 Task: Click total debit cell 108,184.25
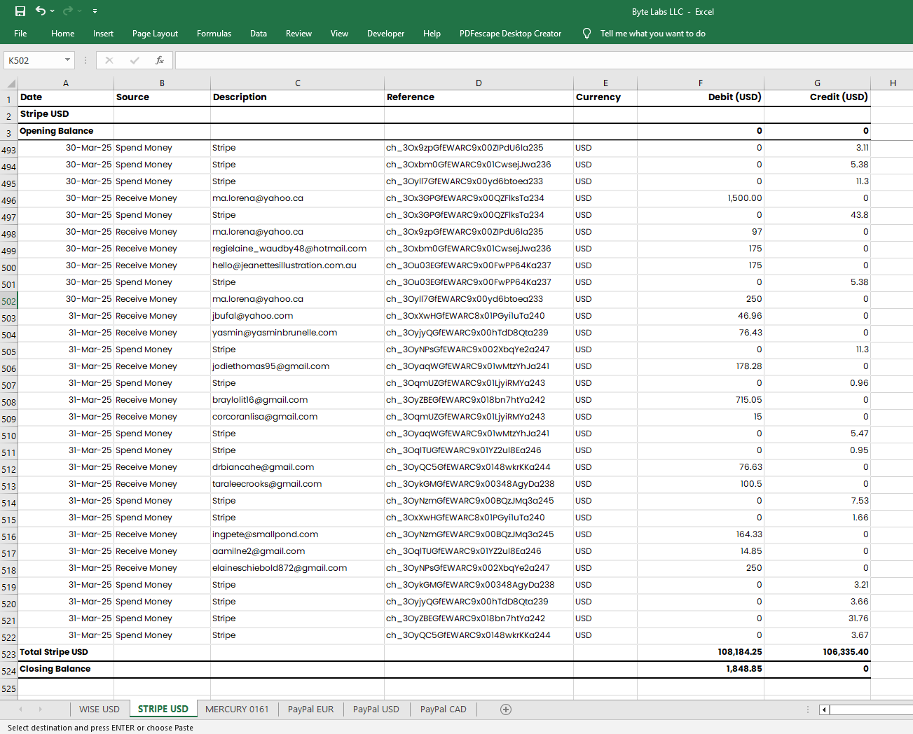701,652
